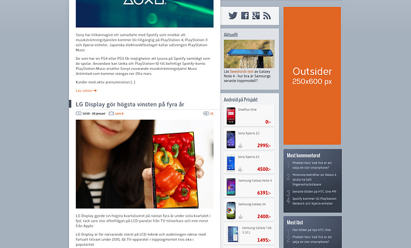Click the thumbs-up icon under Sony Xperia Z2
411x248 pixels.
coord(240,145)
